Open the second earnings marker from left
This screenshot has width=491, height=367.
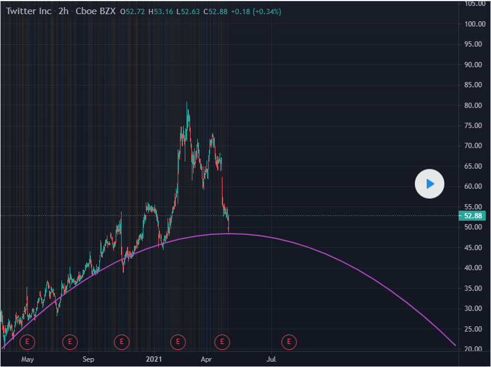[x=70, y=341]
